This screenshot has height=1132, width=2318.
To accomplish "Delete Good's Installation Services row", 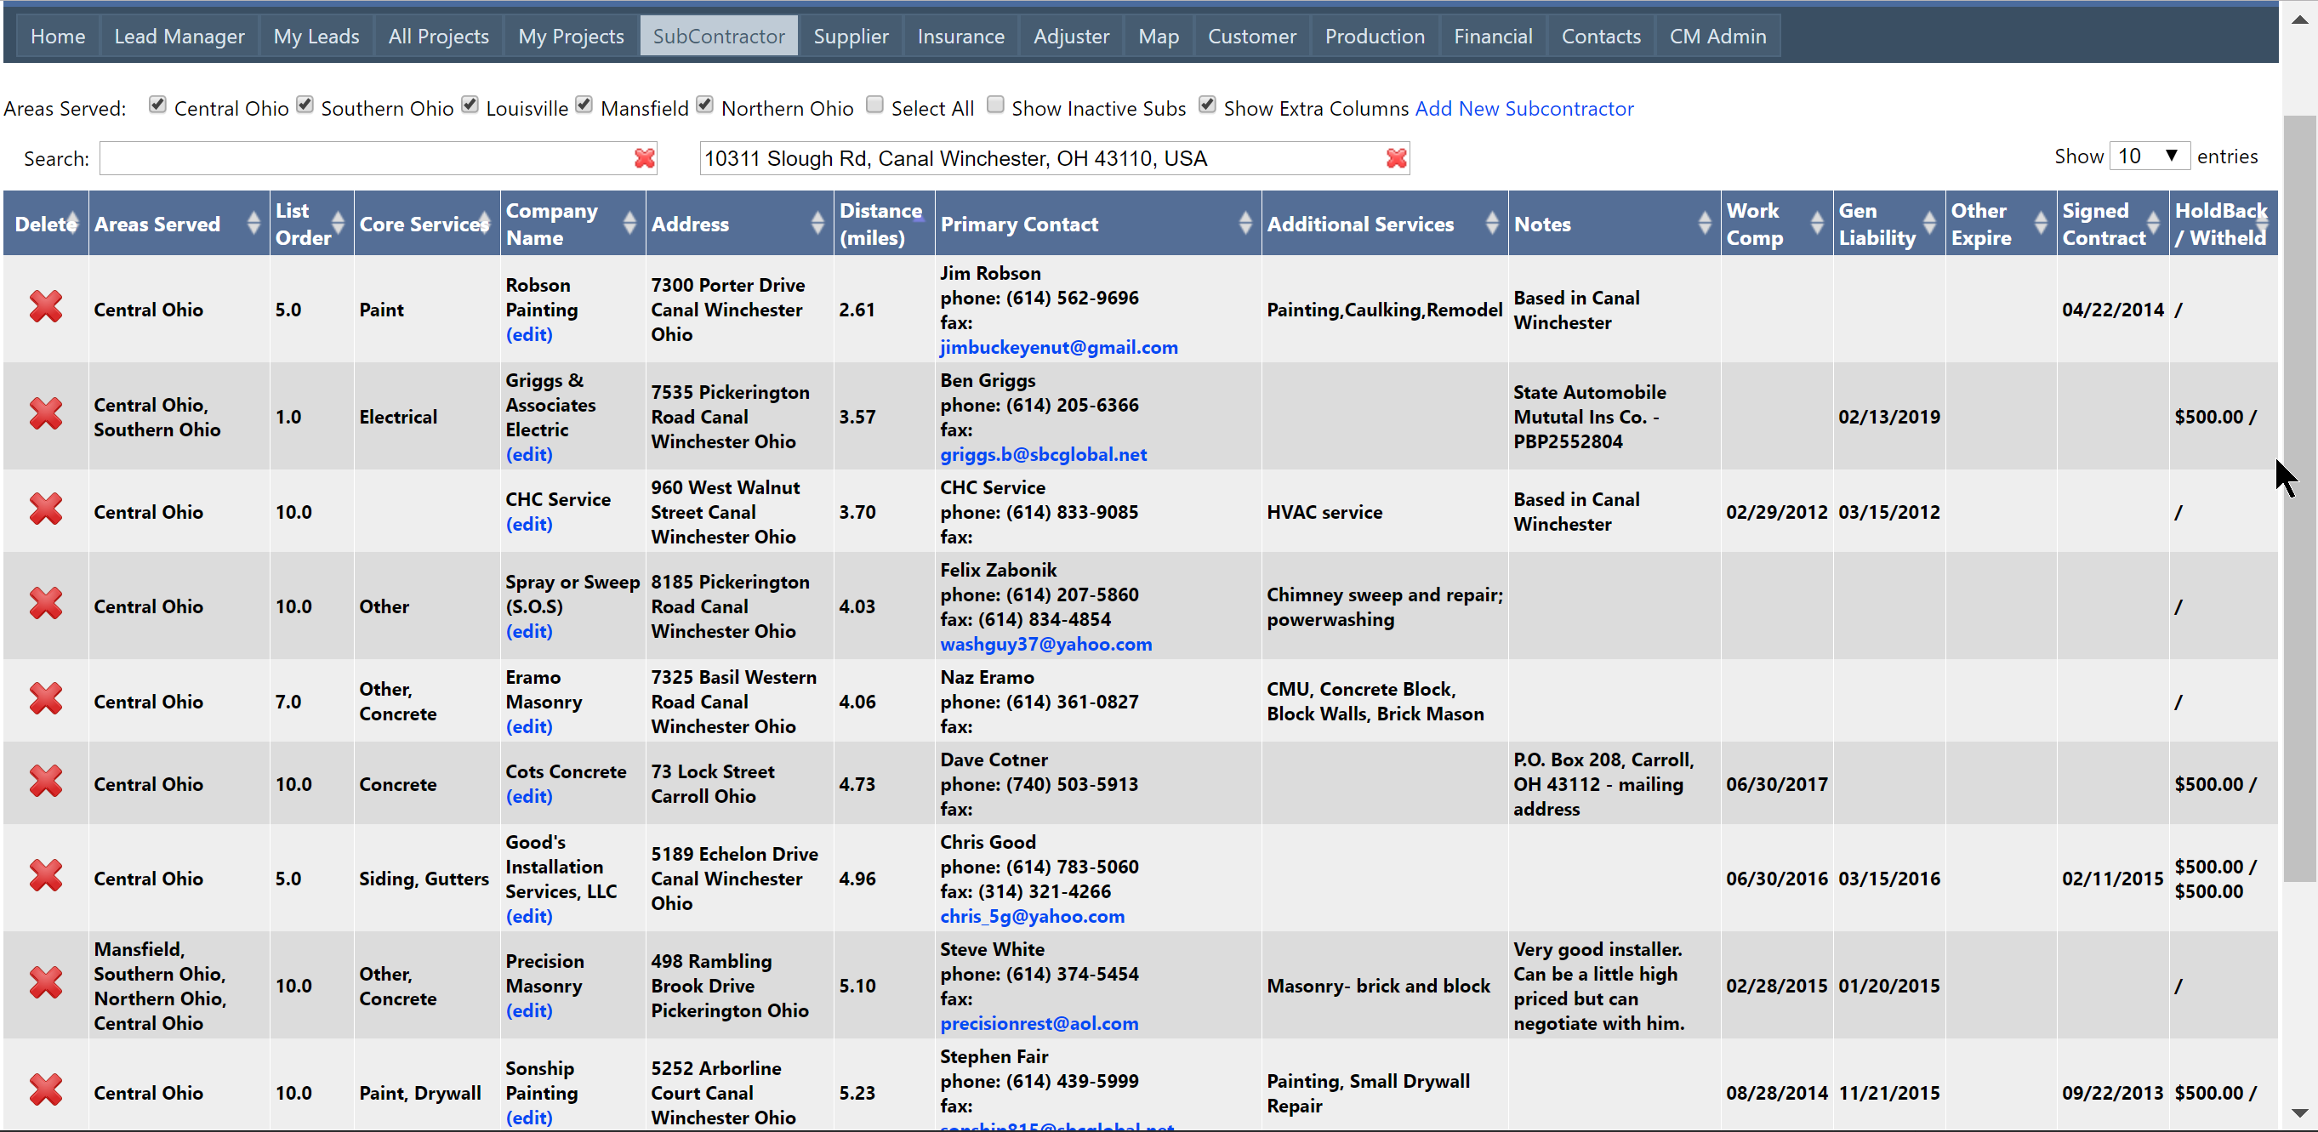I will tap(46, 875).
